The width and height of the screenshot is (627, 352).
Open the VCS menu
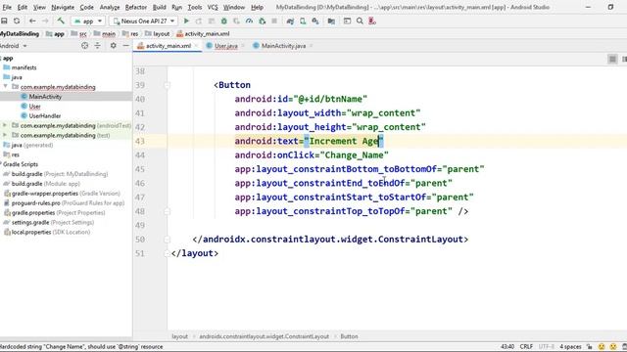click(213, 7)
